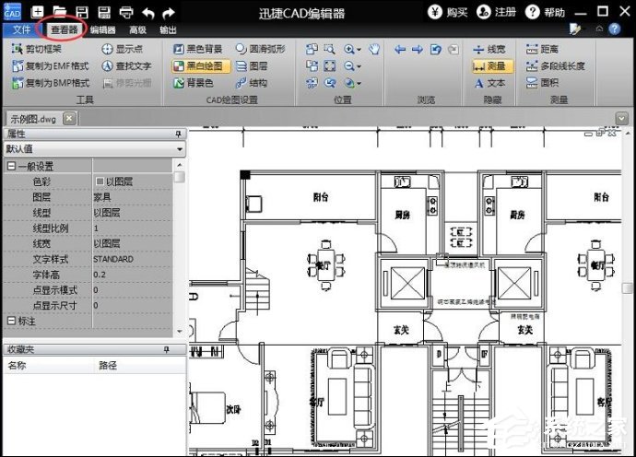The image size is (636, 457).
Task: Toggle the 测量 measurement display
Action: 489,66
